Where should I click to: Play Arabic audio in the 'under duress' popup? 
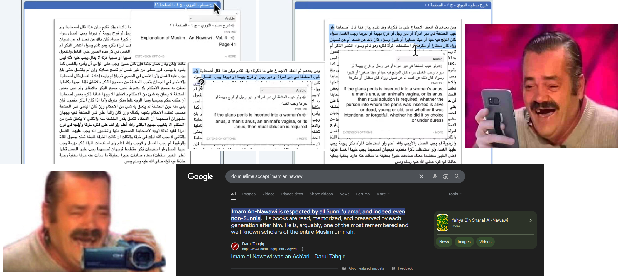[x=440, y=66]
